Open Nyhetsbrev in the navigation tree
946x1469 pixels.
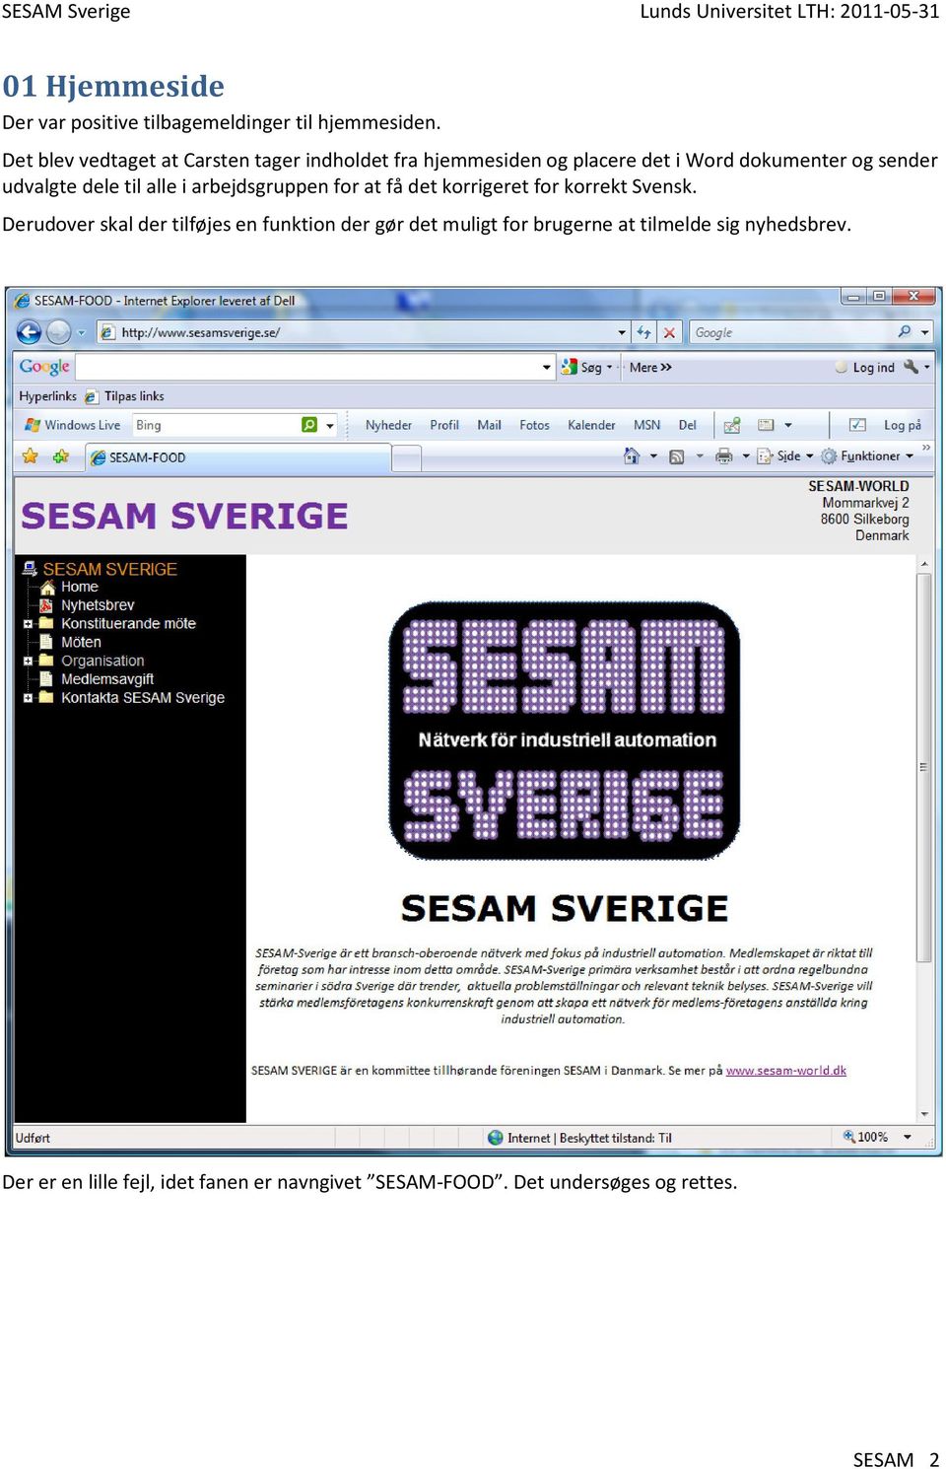[98, 605]
